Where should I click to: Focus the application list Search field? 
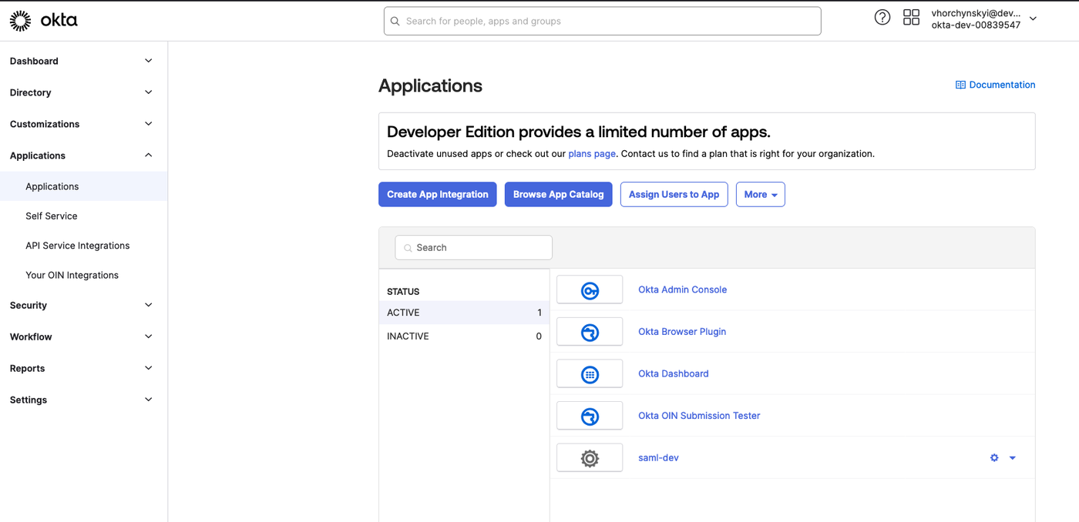point(474,248)
